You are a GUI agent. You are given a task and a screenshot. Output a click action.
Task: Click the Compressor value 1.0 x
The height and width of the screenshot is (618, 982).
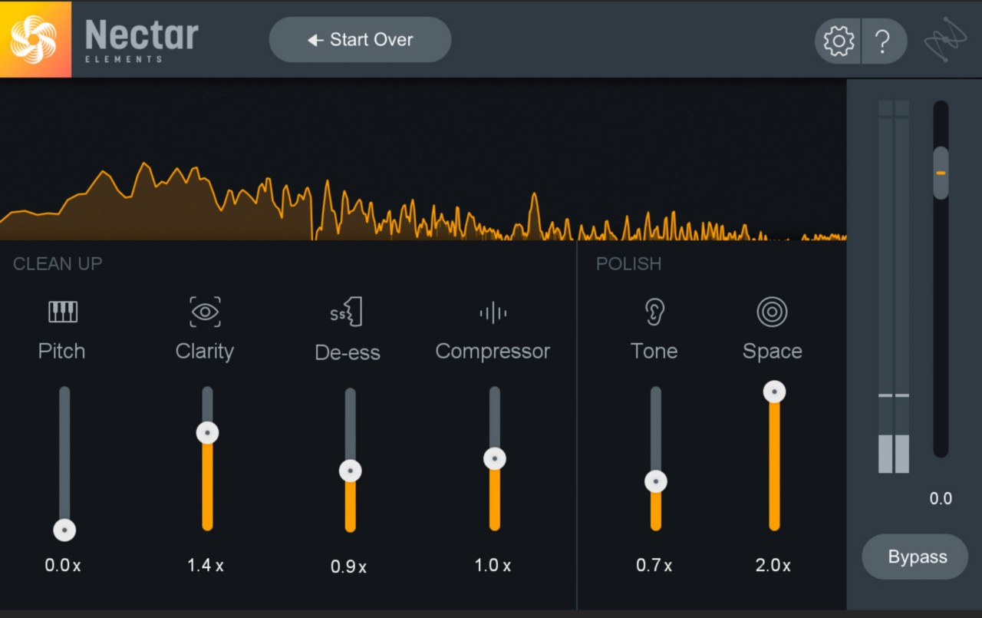tap(493, 566)
